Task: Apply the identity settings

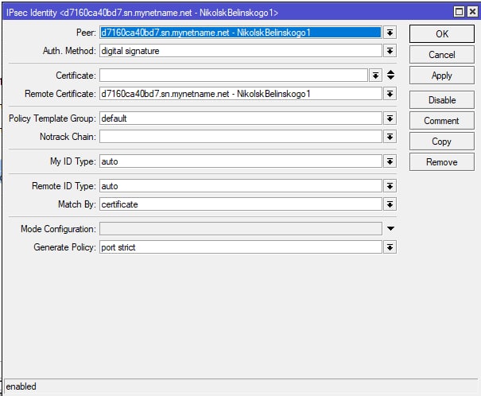Action: pyautogui.click(x=442, y=76)
